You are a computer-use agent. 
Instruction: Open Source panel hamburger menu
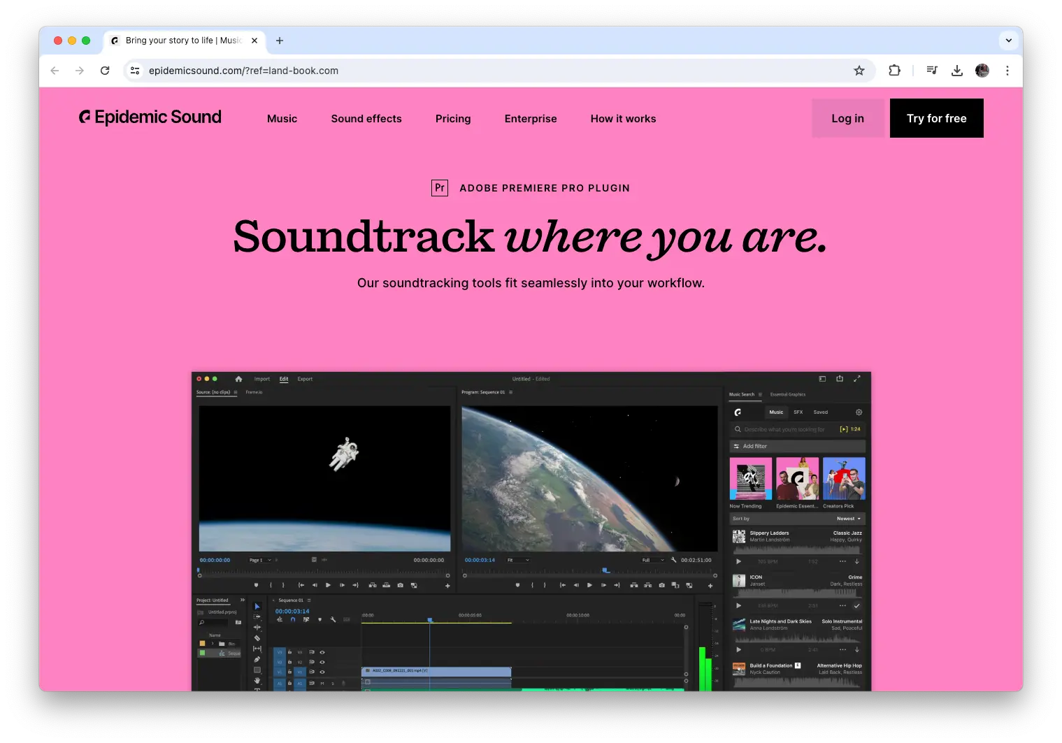[236, 392]
